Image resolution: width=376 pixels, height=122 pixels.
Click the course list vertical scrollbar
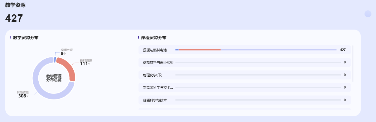tap(353, 63)
